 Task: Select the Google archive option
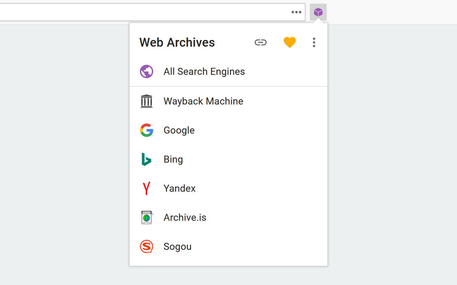[x=228, y=130]
